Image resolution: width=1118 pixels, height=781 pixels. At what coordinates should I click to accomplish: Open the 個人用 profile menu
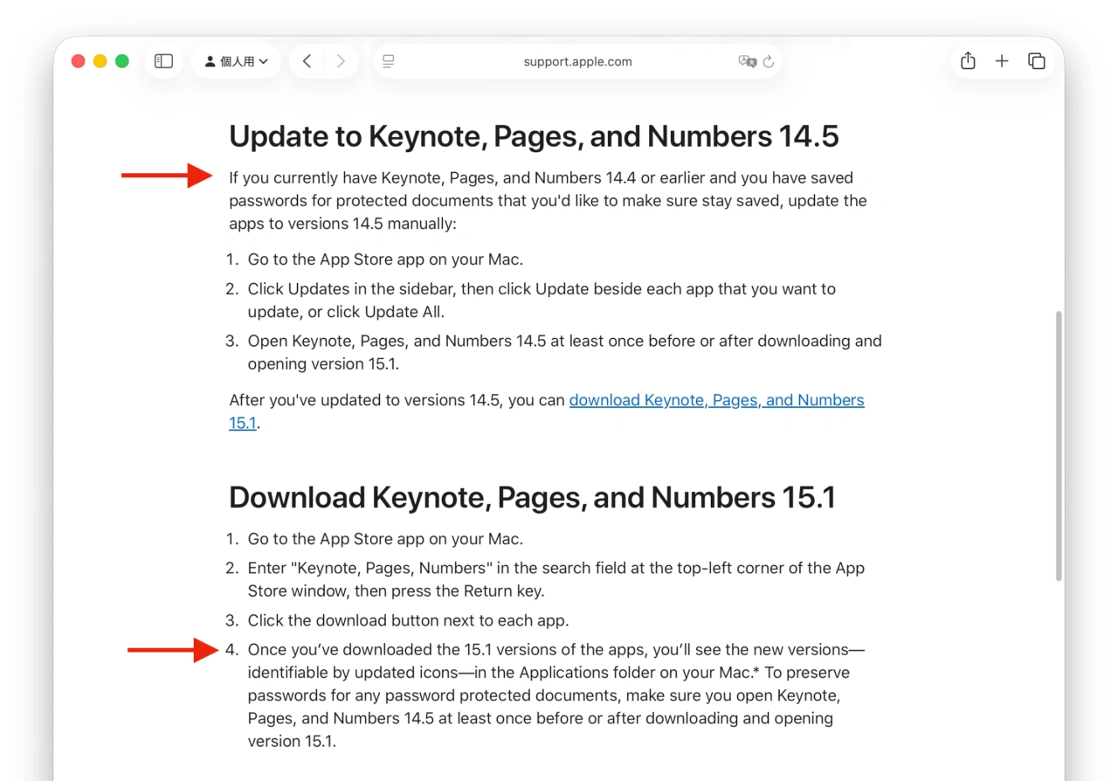pyautogui.click(x=236, y=61)
